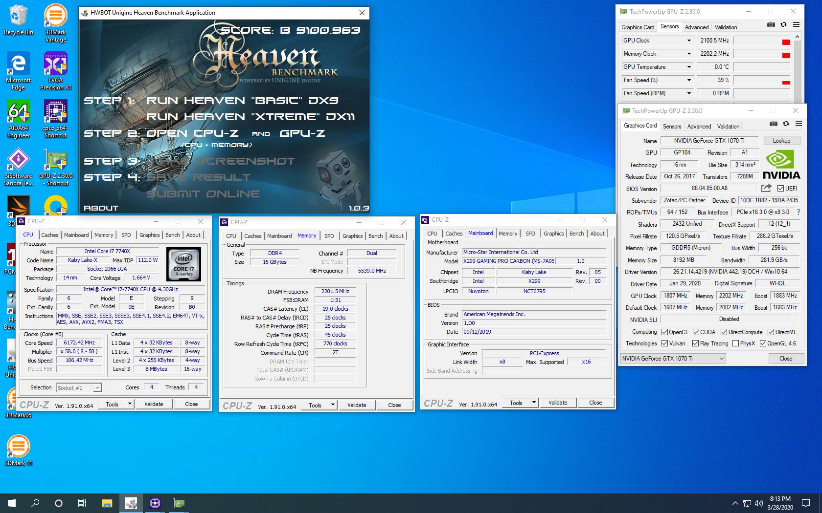Open the hamburger menu in GPU-Z Graphics Card window
This screenshot has height=513, width=822.
point(799,124)
